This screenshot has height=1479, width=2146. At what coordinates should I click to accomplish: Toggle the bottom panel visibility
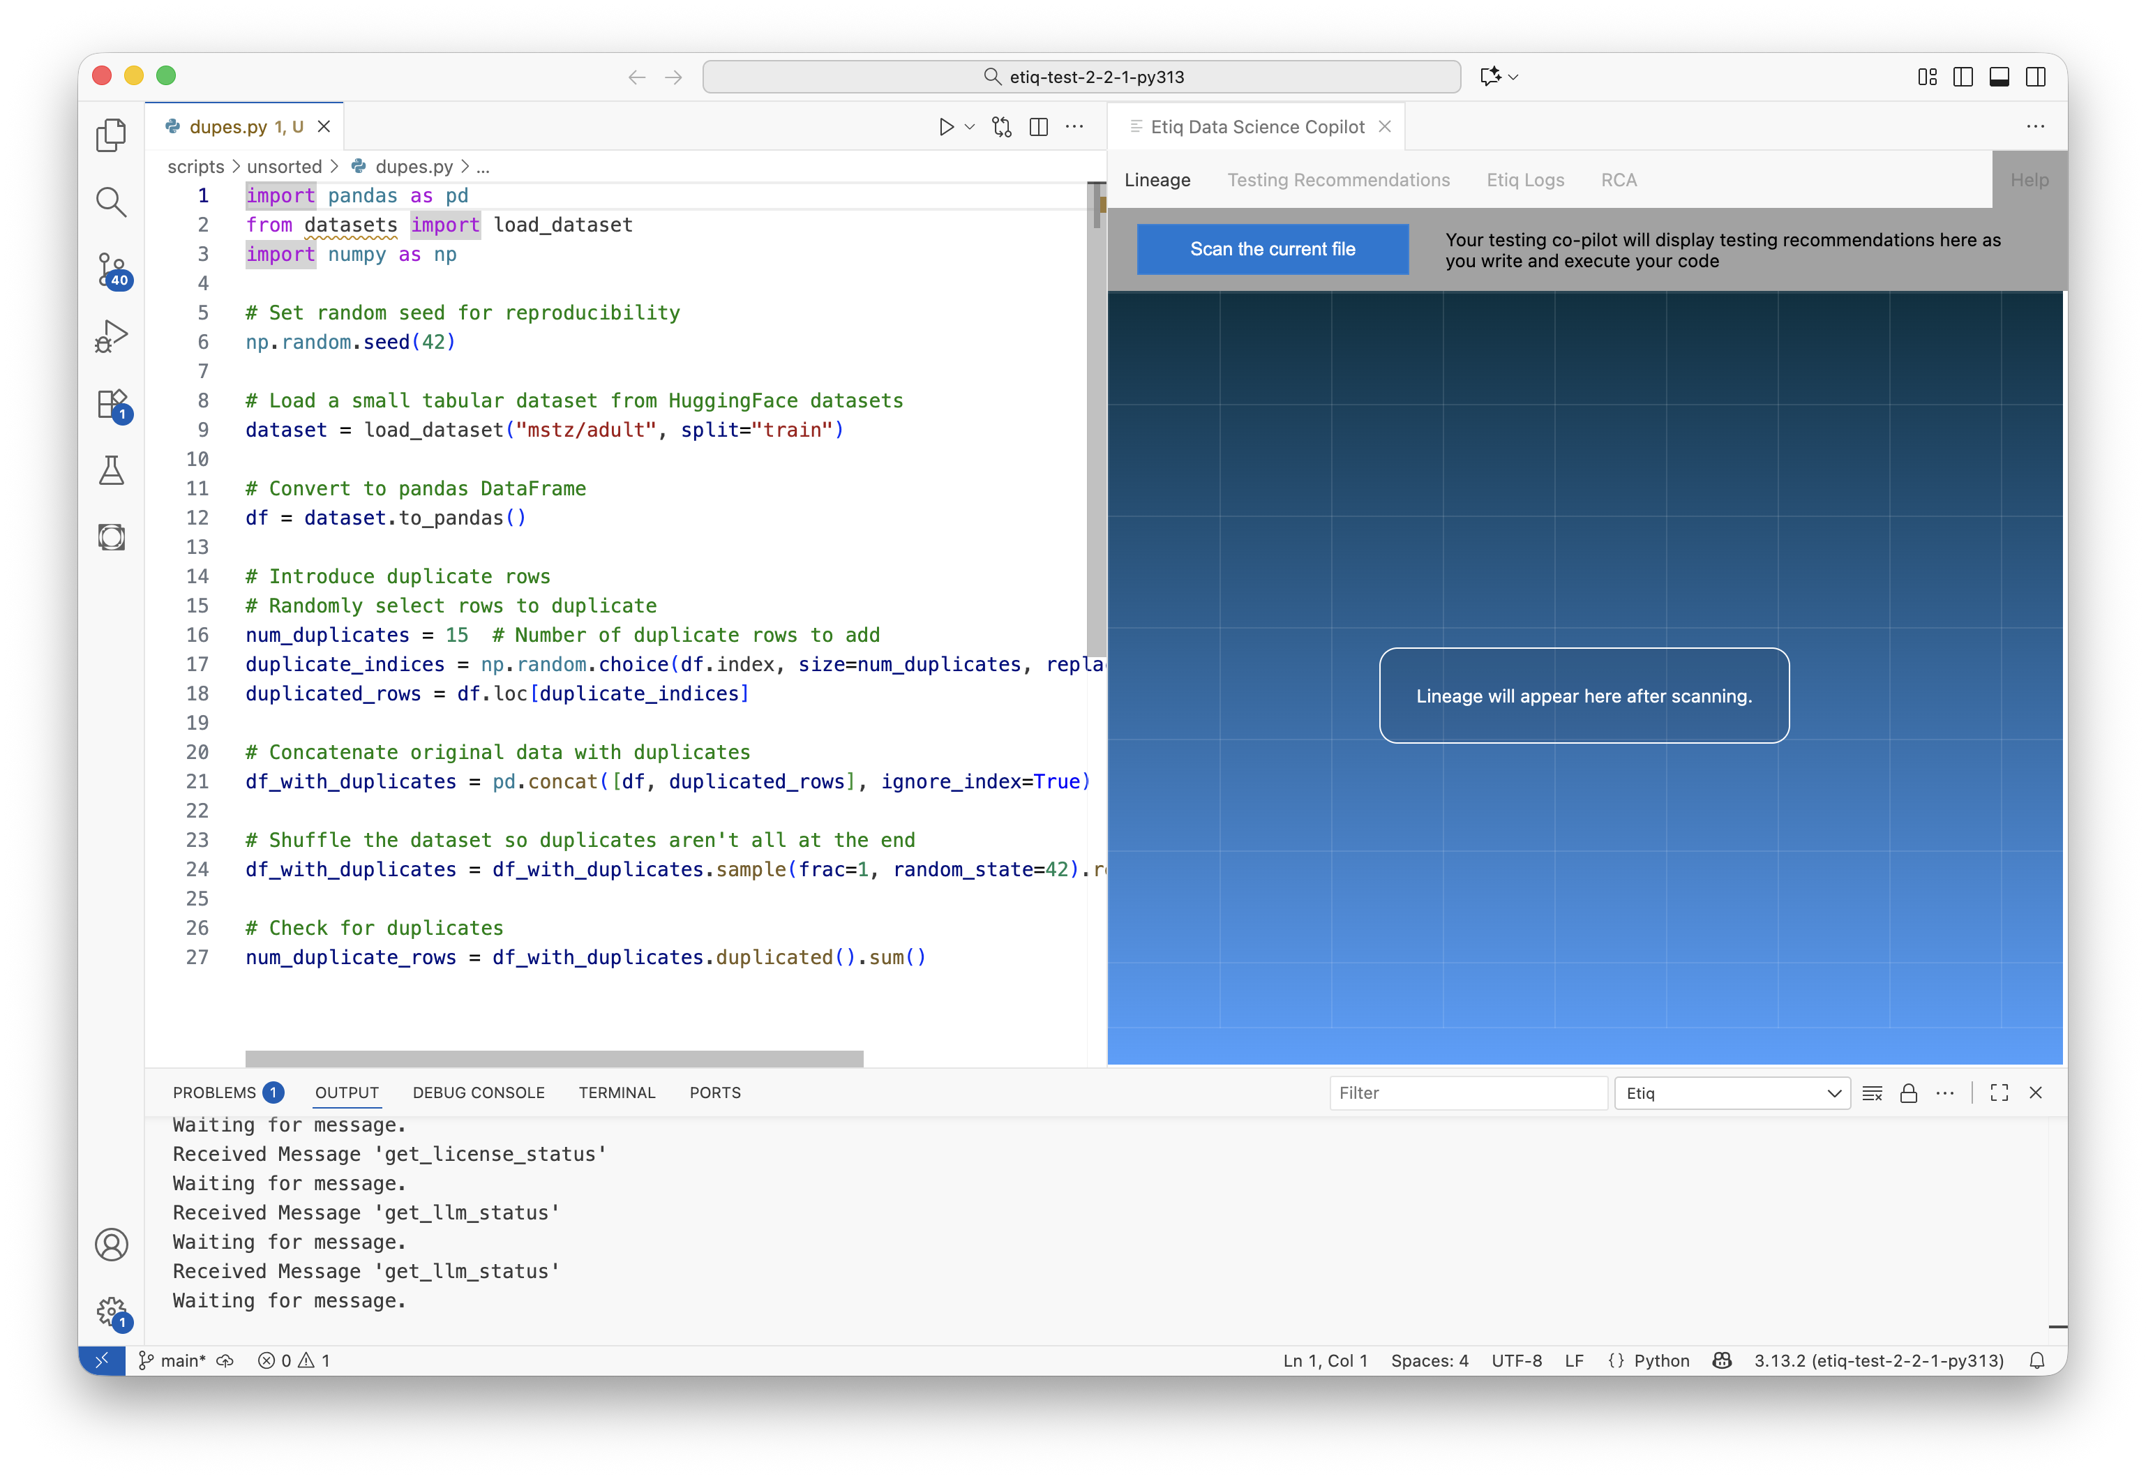pos(1999,77)
